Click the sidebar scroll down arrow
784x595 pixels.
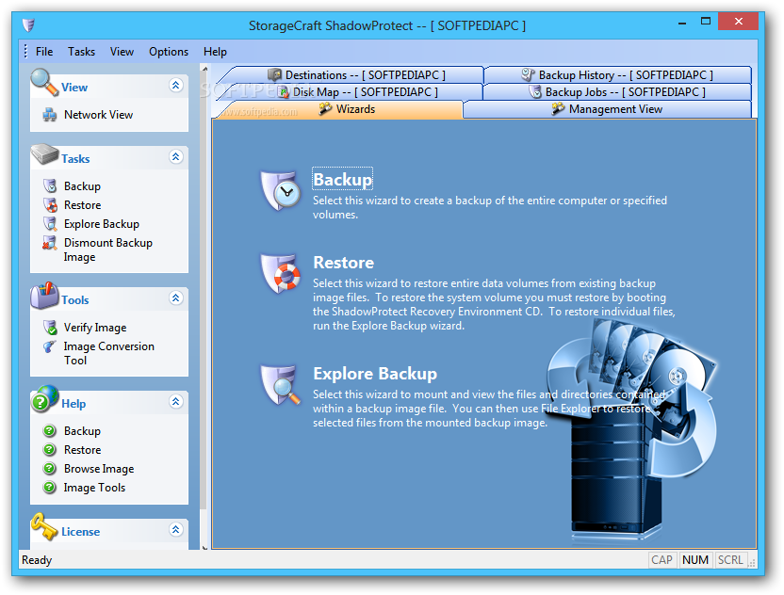pos(204,547)
